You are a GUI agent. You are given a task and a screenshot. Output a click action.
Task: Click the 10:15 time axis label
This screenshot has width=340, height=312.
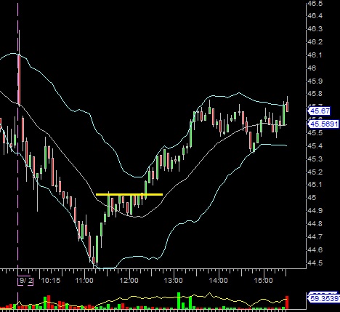pos(51,281)
